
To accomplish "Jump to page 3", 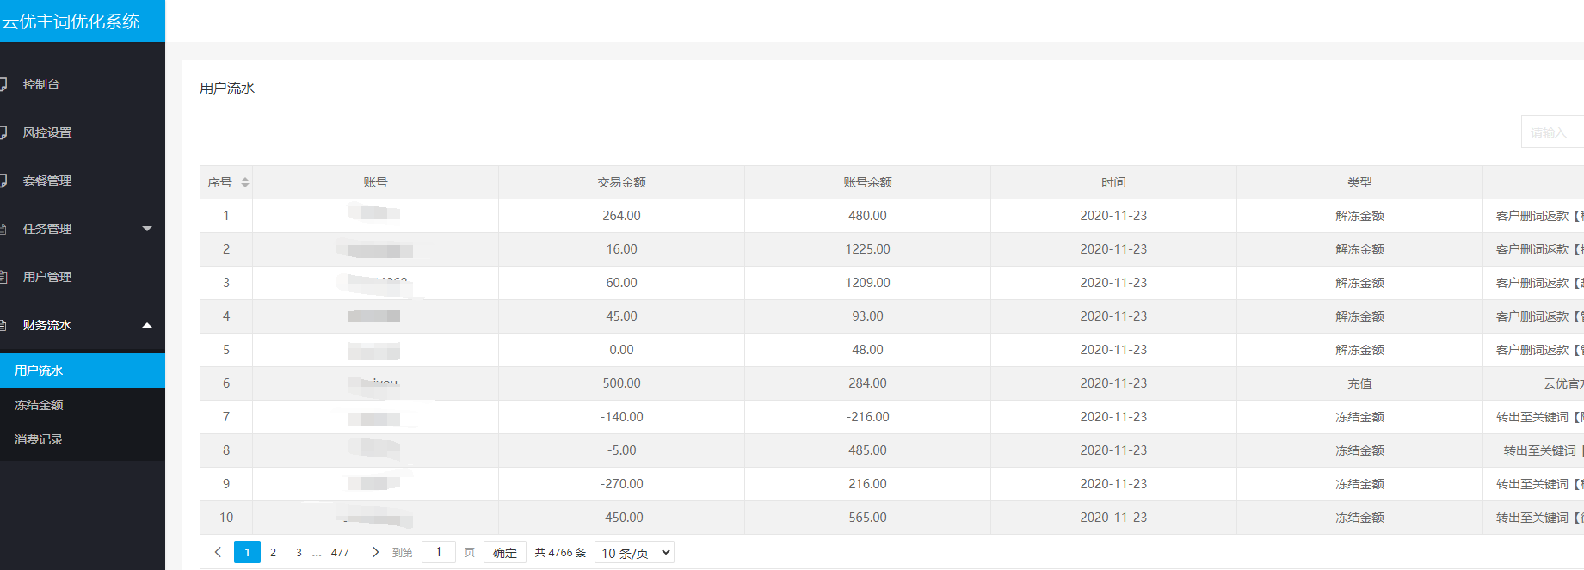I will click(299, 552).
